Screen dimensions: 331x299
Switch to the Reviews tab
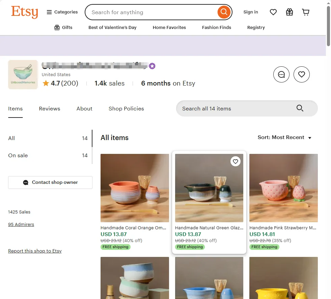(50, 108)
